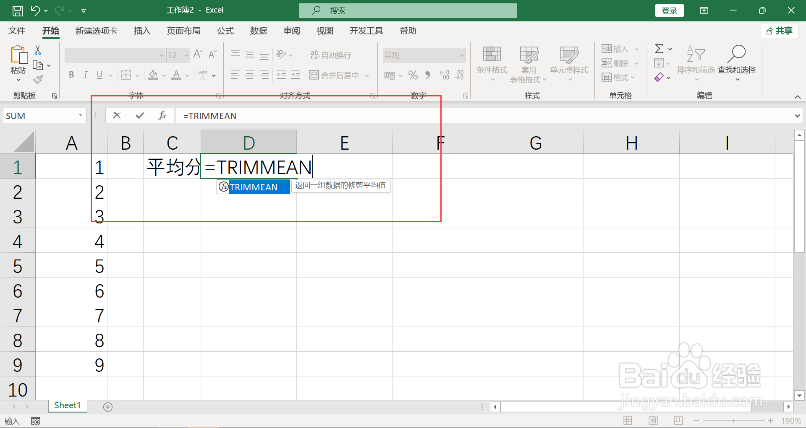Click zoom slider in status bar
The image size is (806, 428).
coord(734,420)
